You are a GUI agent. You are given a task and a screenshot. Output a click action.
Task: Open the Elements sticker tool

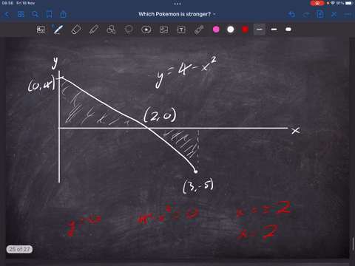pyautogui.click(x=146, y=30)
